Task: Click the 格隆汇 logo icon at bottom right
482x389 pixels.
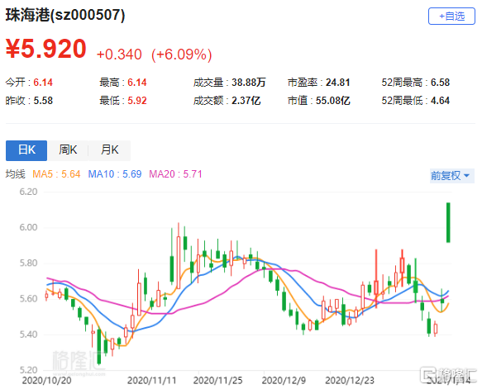Action: click(x=429, y=375)
